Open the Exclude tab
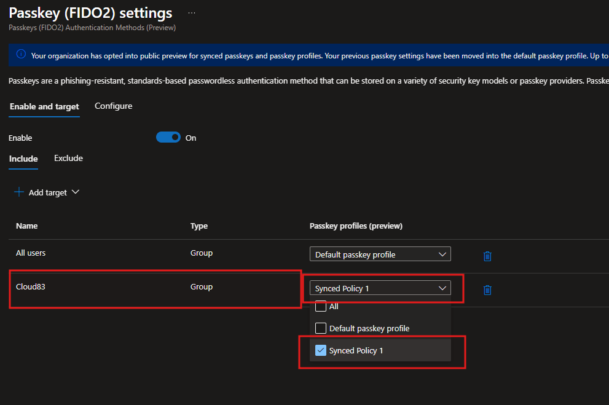 (68, 159)
